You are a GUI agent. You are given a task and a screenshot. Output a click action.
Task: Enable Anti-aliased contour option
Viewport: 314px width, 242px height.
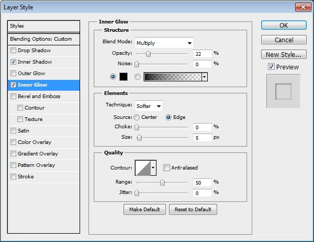pyautogui.click(x=166, y=167)
